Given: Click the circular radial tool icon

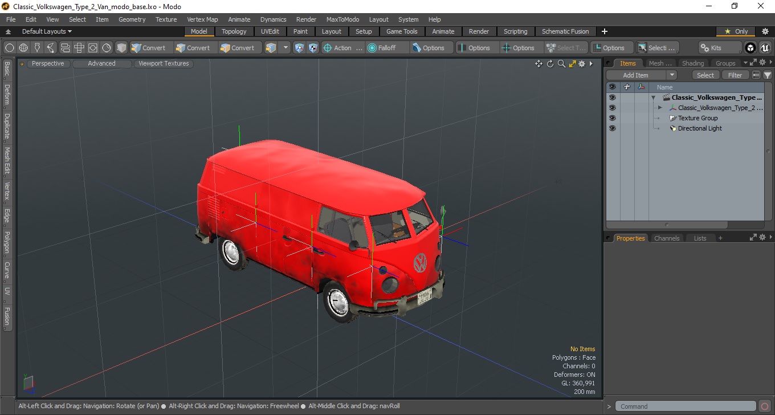Looking at the screenshot, I should (107, 48).
